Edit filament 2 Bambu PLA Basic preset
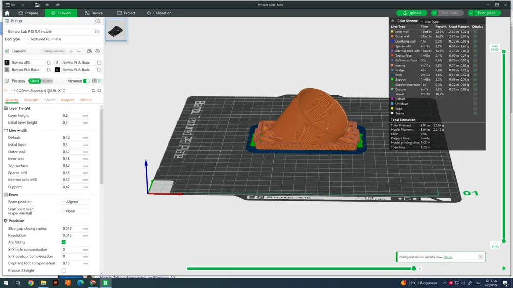 click(x=99, y=63)
